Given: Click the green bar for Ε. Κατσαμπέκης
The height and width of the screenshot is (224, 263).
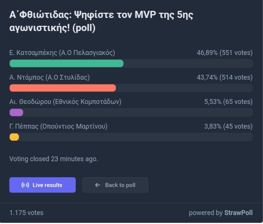Looking at the screenshot, I should (66, 64).
